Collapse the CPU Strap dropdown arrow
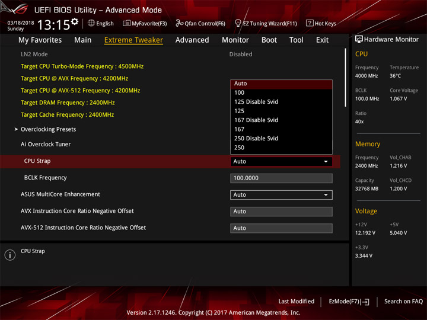Screen dimensions: 427x320 click(x=326, y=162)
